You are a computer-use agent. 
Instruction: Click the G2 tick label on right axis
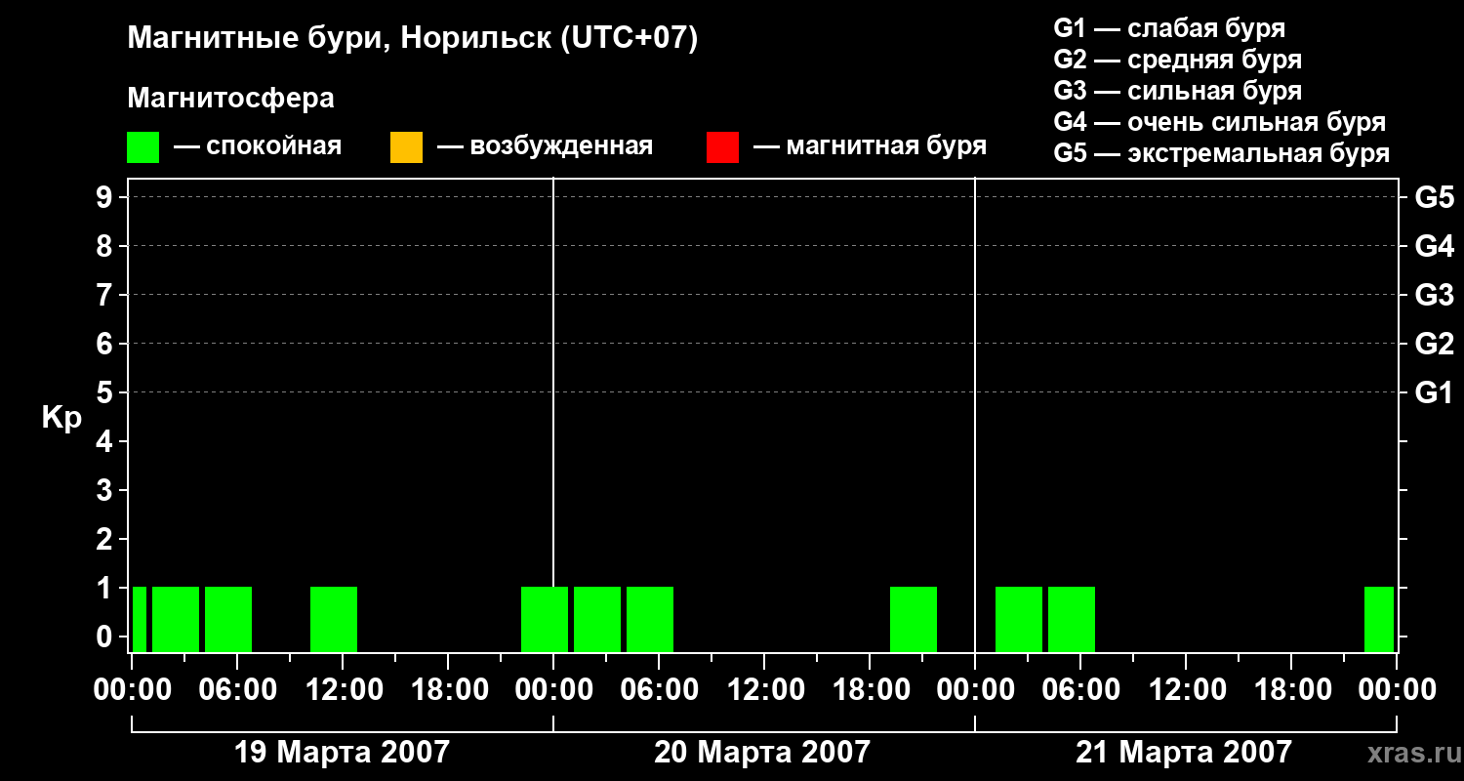click(x=1434, y=344)
